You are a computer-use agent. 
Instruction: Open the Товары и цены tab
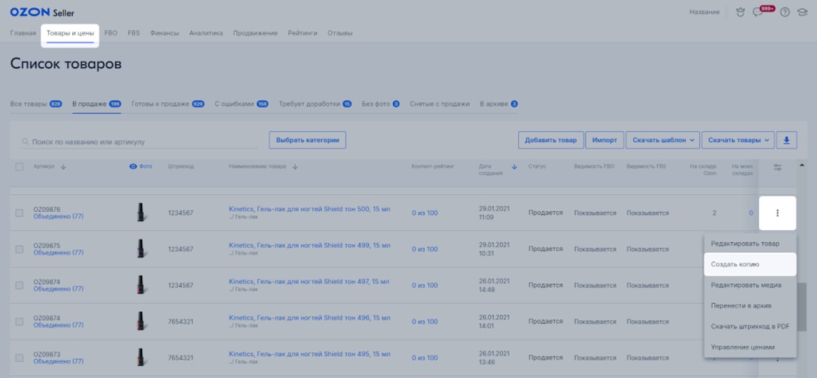[x=70, y=33]
